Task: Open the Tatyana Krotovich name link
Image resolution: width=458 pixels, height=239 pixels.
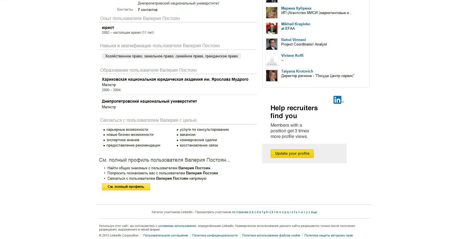Action: click(x=297, y=71)
